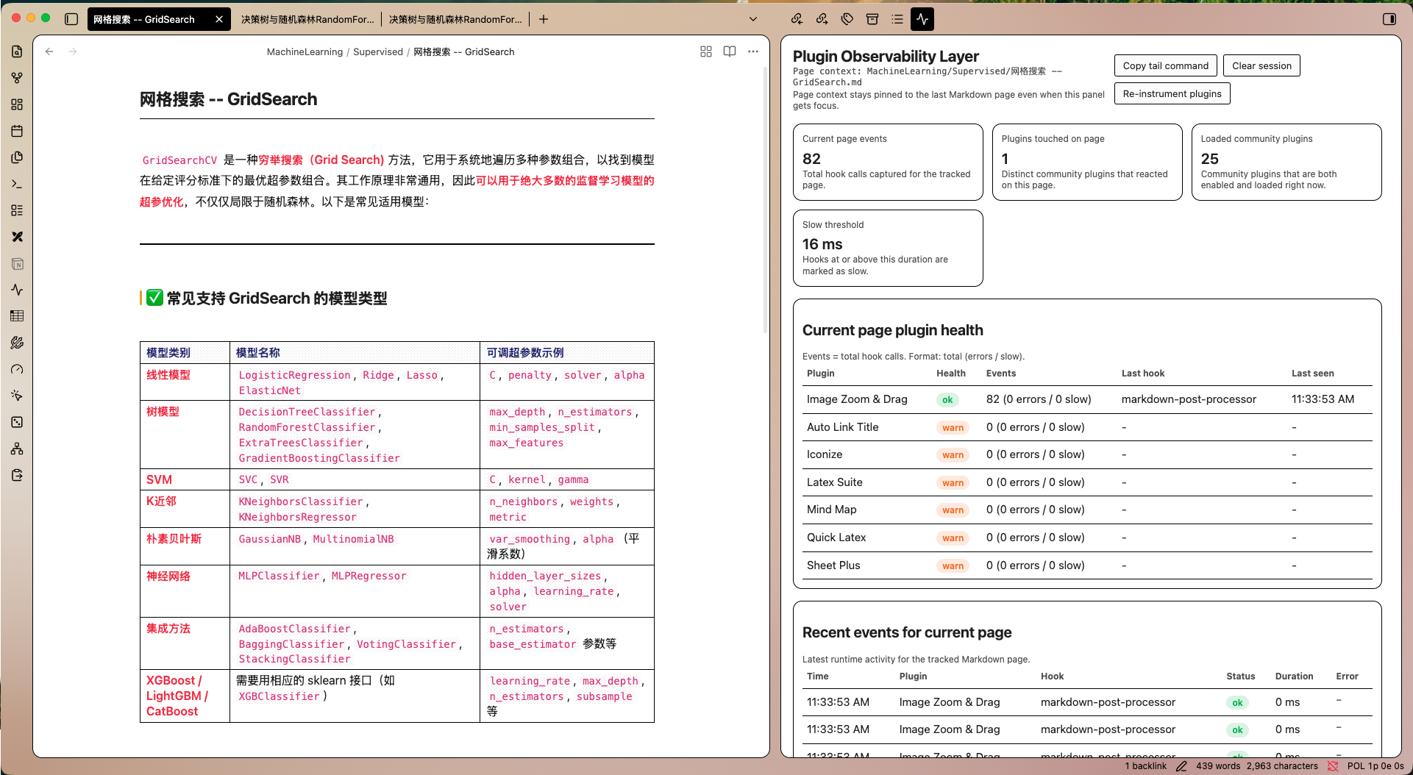Viewport: 1413px width, 775px height.
Task: Switch to 网格搜索 -- GridSearch tab
Action: tap(144, 19)
